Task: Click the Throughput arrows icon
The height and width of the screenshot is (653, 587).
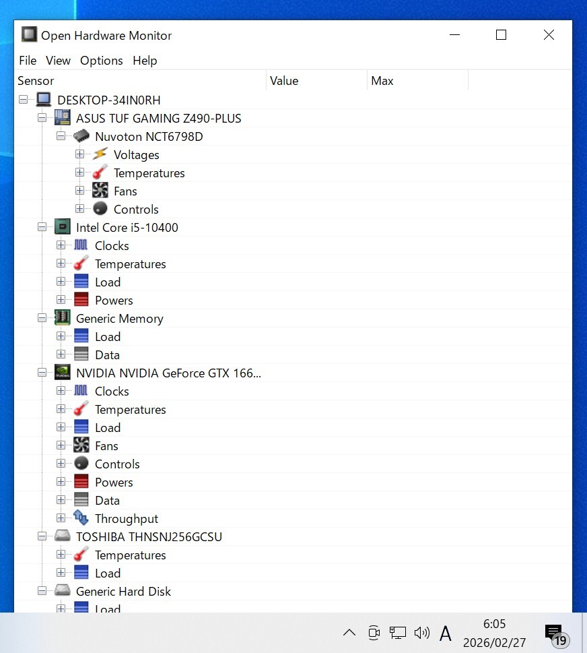Action: 81,518
